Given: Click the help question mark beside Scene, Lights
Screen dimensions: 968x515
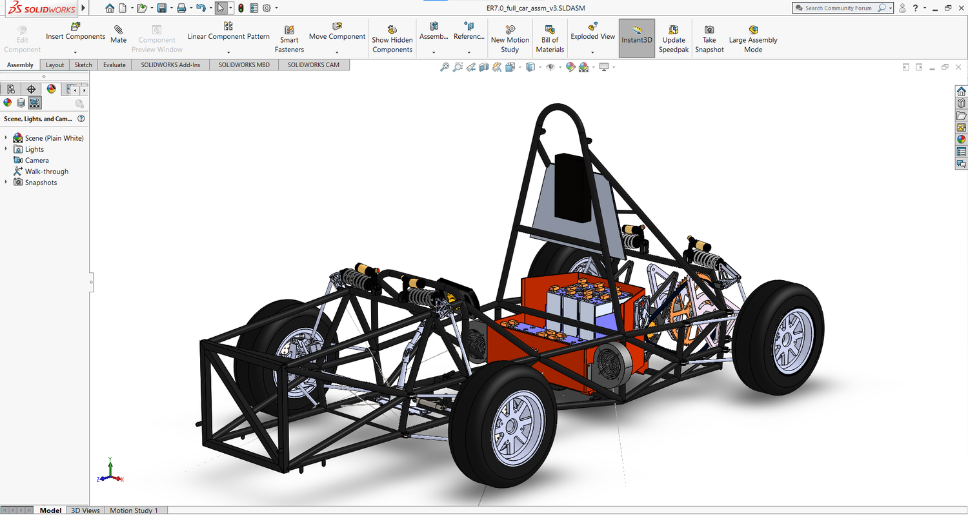Looking at the screenshot, I should [81, 119].
